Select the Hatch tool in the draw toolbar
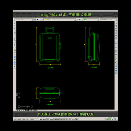This screenshot has height=131, width=131. point(15,57)
